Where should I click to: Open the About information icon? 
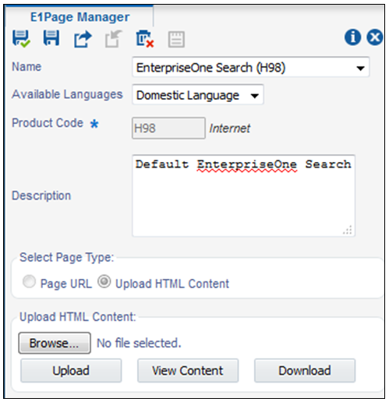352,37
